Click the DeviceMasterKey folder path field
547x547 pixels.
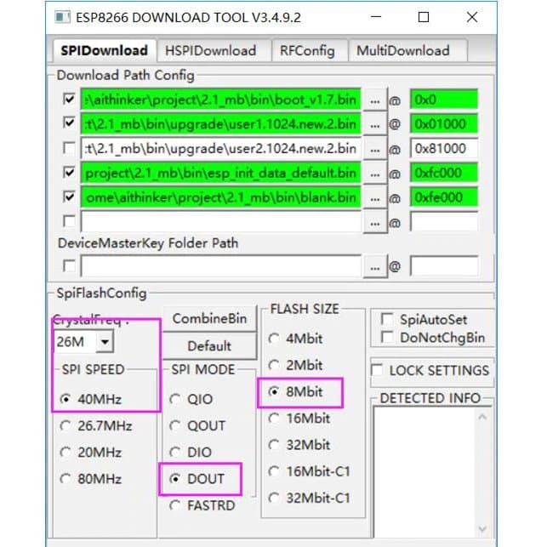220,266
